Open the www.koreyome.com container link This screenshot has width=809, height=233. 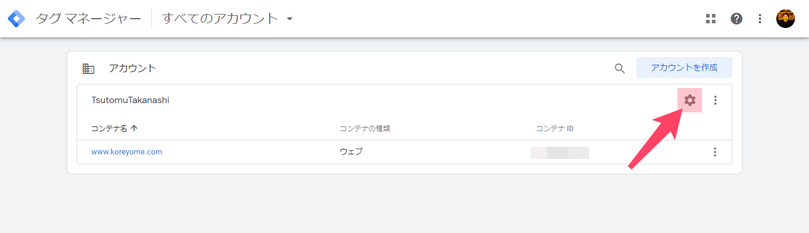click(126, 152)
